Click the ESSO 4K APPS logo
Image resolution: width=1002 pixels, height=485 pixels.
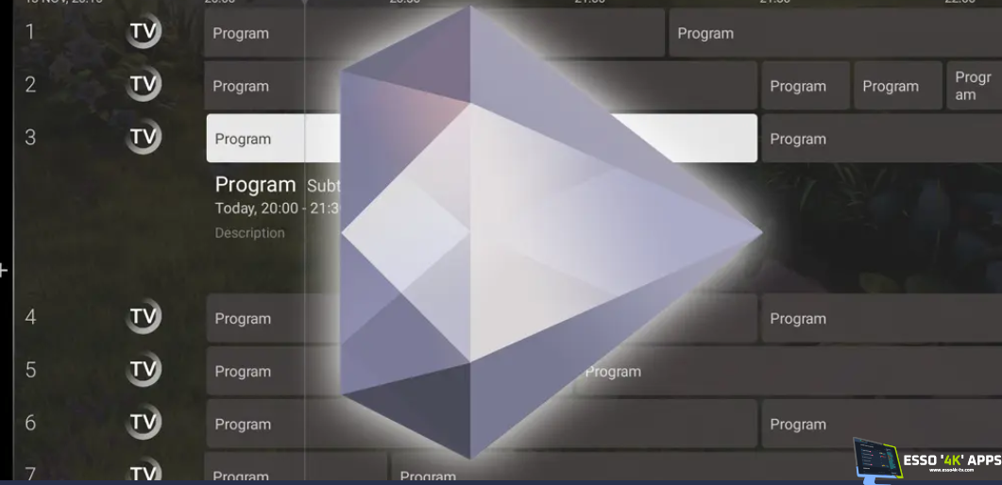tap(926, 460)
